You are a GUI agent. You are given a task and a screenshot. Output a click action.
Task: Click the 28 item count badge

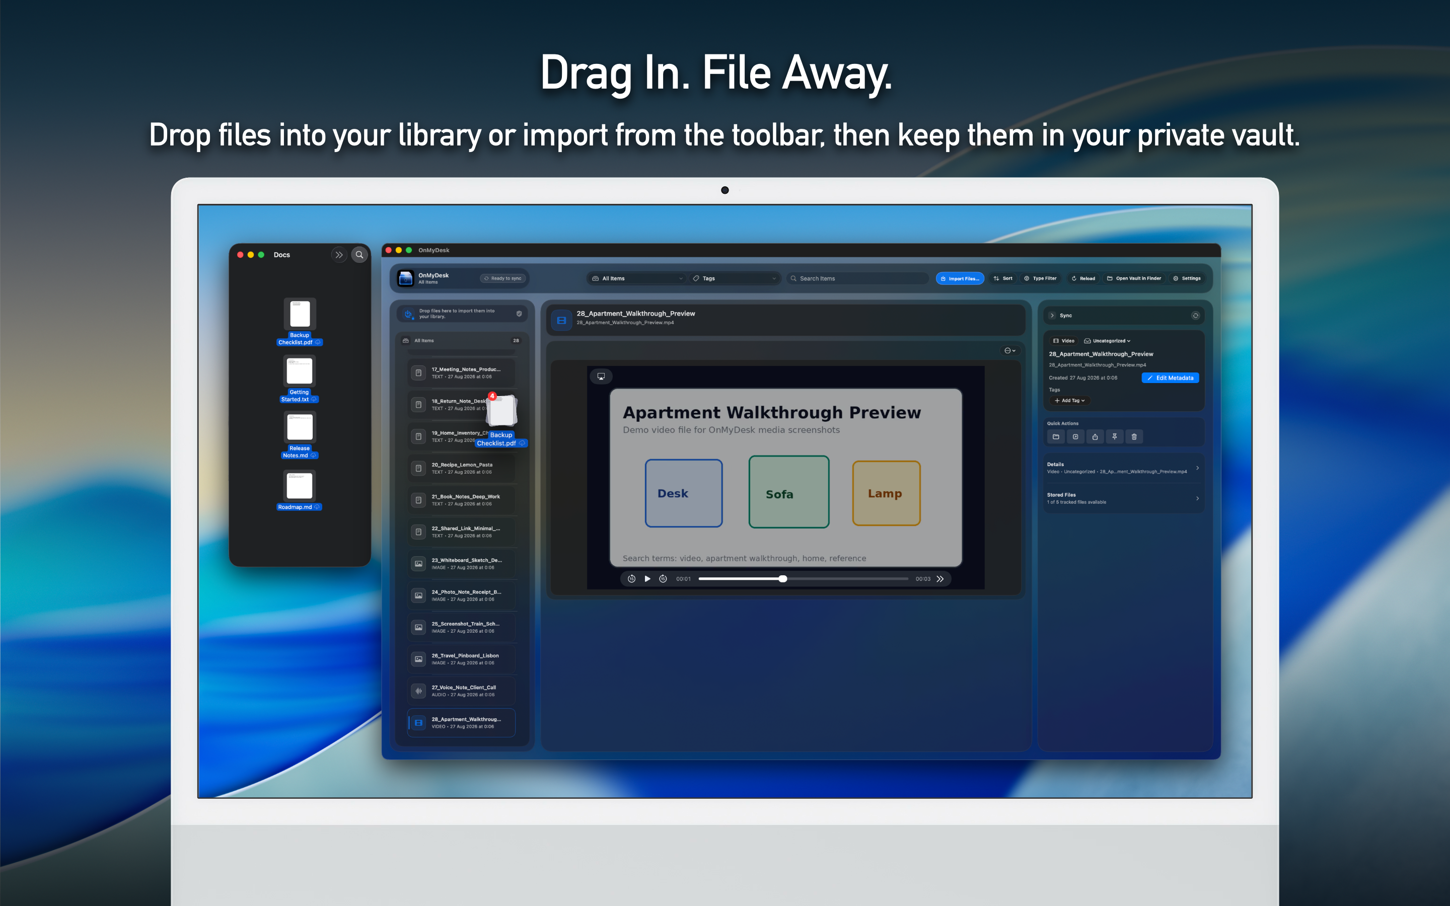click(x=516, y=340)
